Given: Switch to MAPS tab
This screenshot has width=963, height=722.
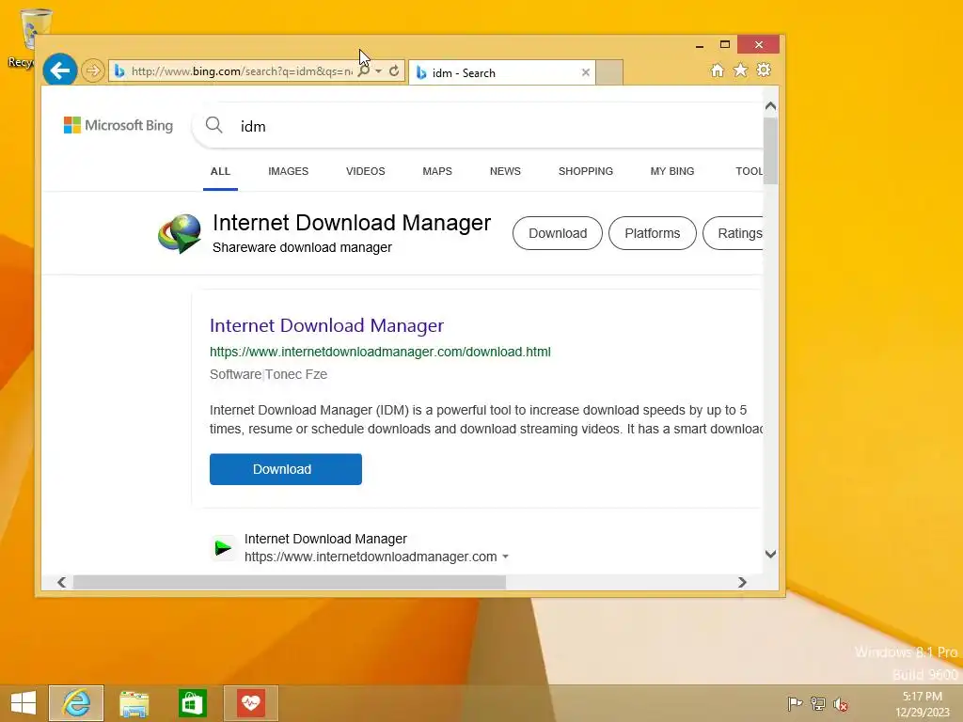Looking at the screenshot, I should click(x=437, y=171).
